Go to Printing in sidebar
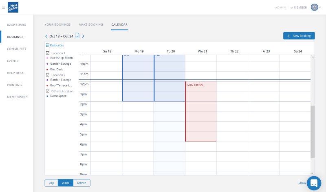 tap(14, 85)
